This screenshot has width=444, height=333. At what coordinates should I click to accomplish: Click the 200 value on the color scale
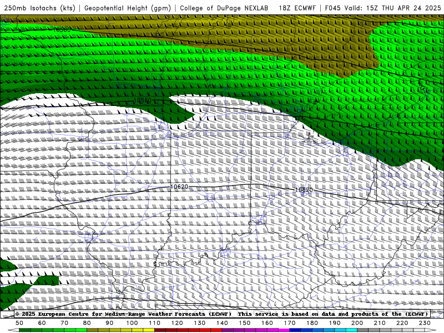357,323
